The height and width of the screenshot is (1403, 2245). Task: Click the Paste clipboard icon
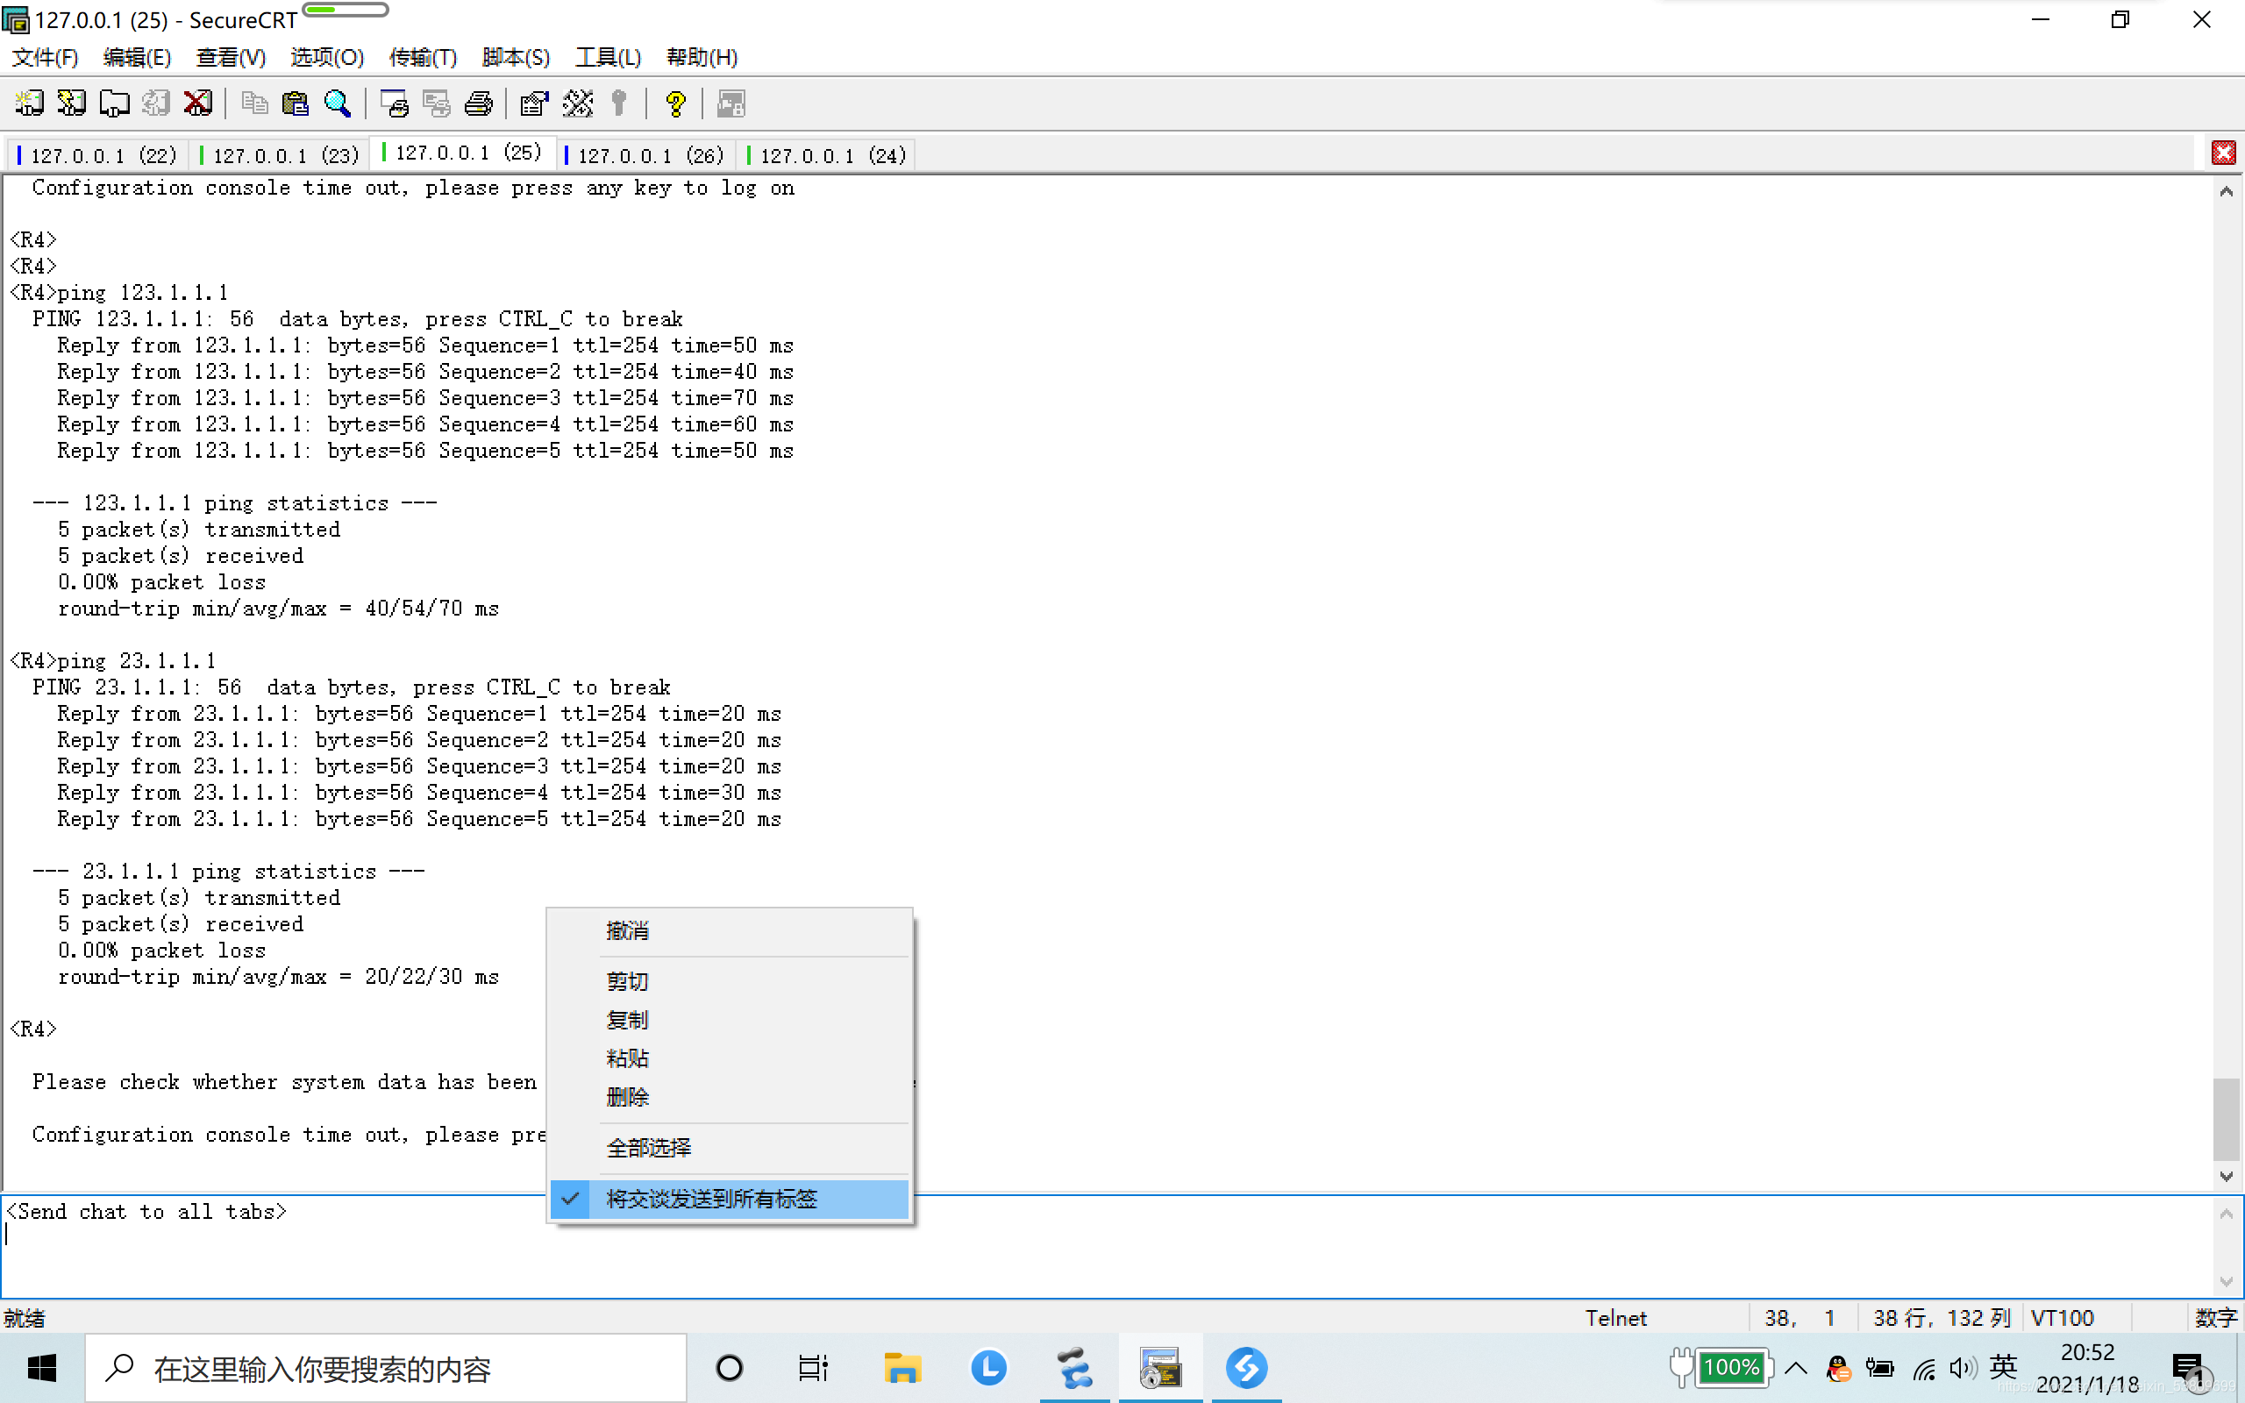(x=295, y=103)
